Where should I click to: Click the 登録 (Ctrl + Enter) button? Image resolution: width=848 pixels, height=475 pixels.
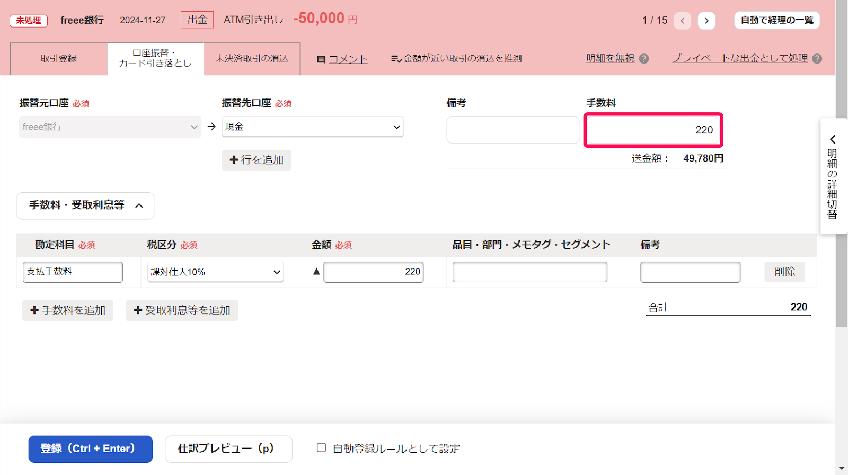coord(91,449)
